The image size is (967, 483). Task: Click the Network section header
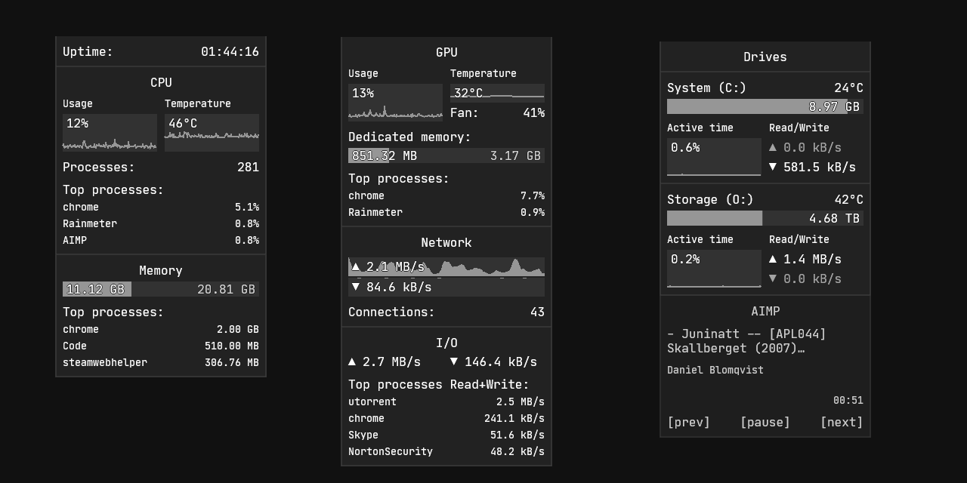click(446, 242)
